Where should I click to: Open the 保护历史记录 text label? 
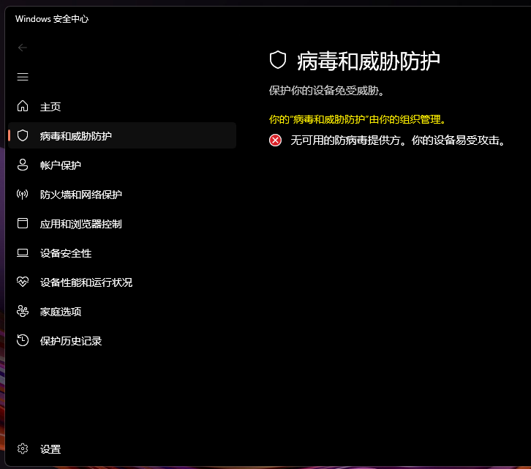[71, 341]
